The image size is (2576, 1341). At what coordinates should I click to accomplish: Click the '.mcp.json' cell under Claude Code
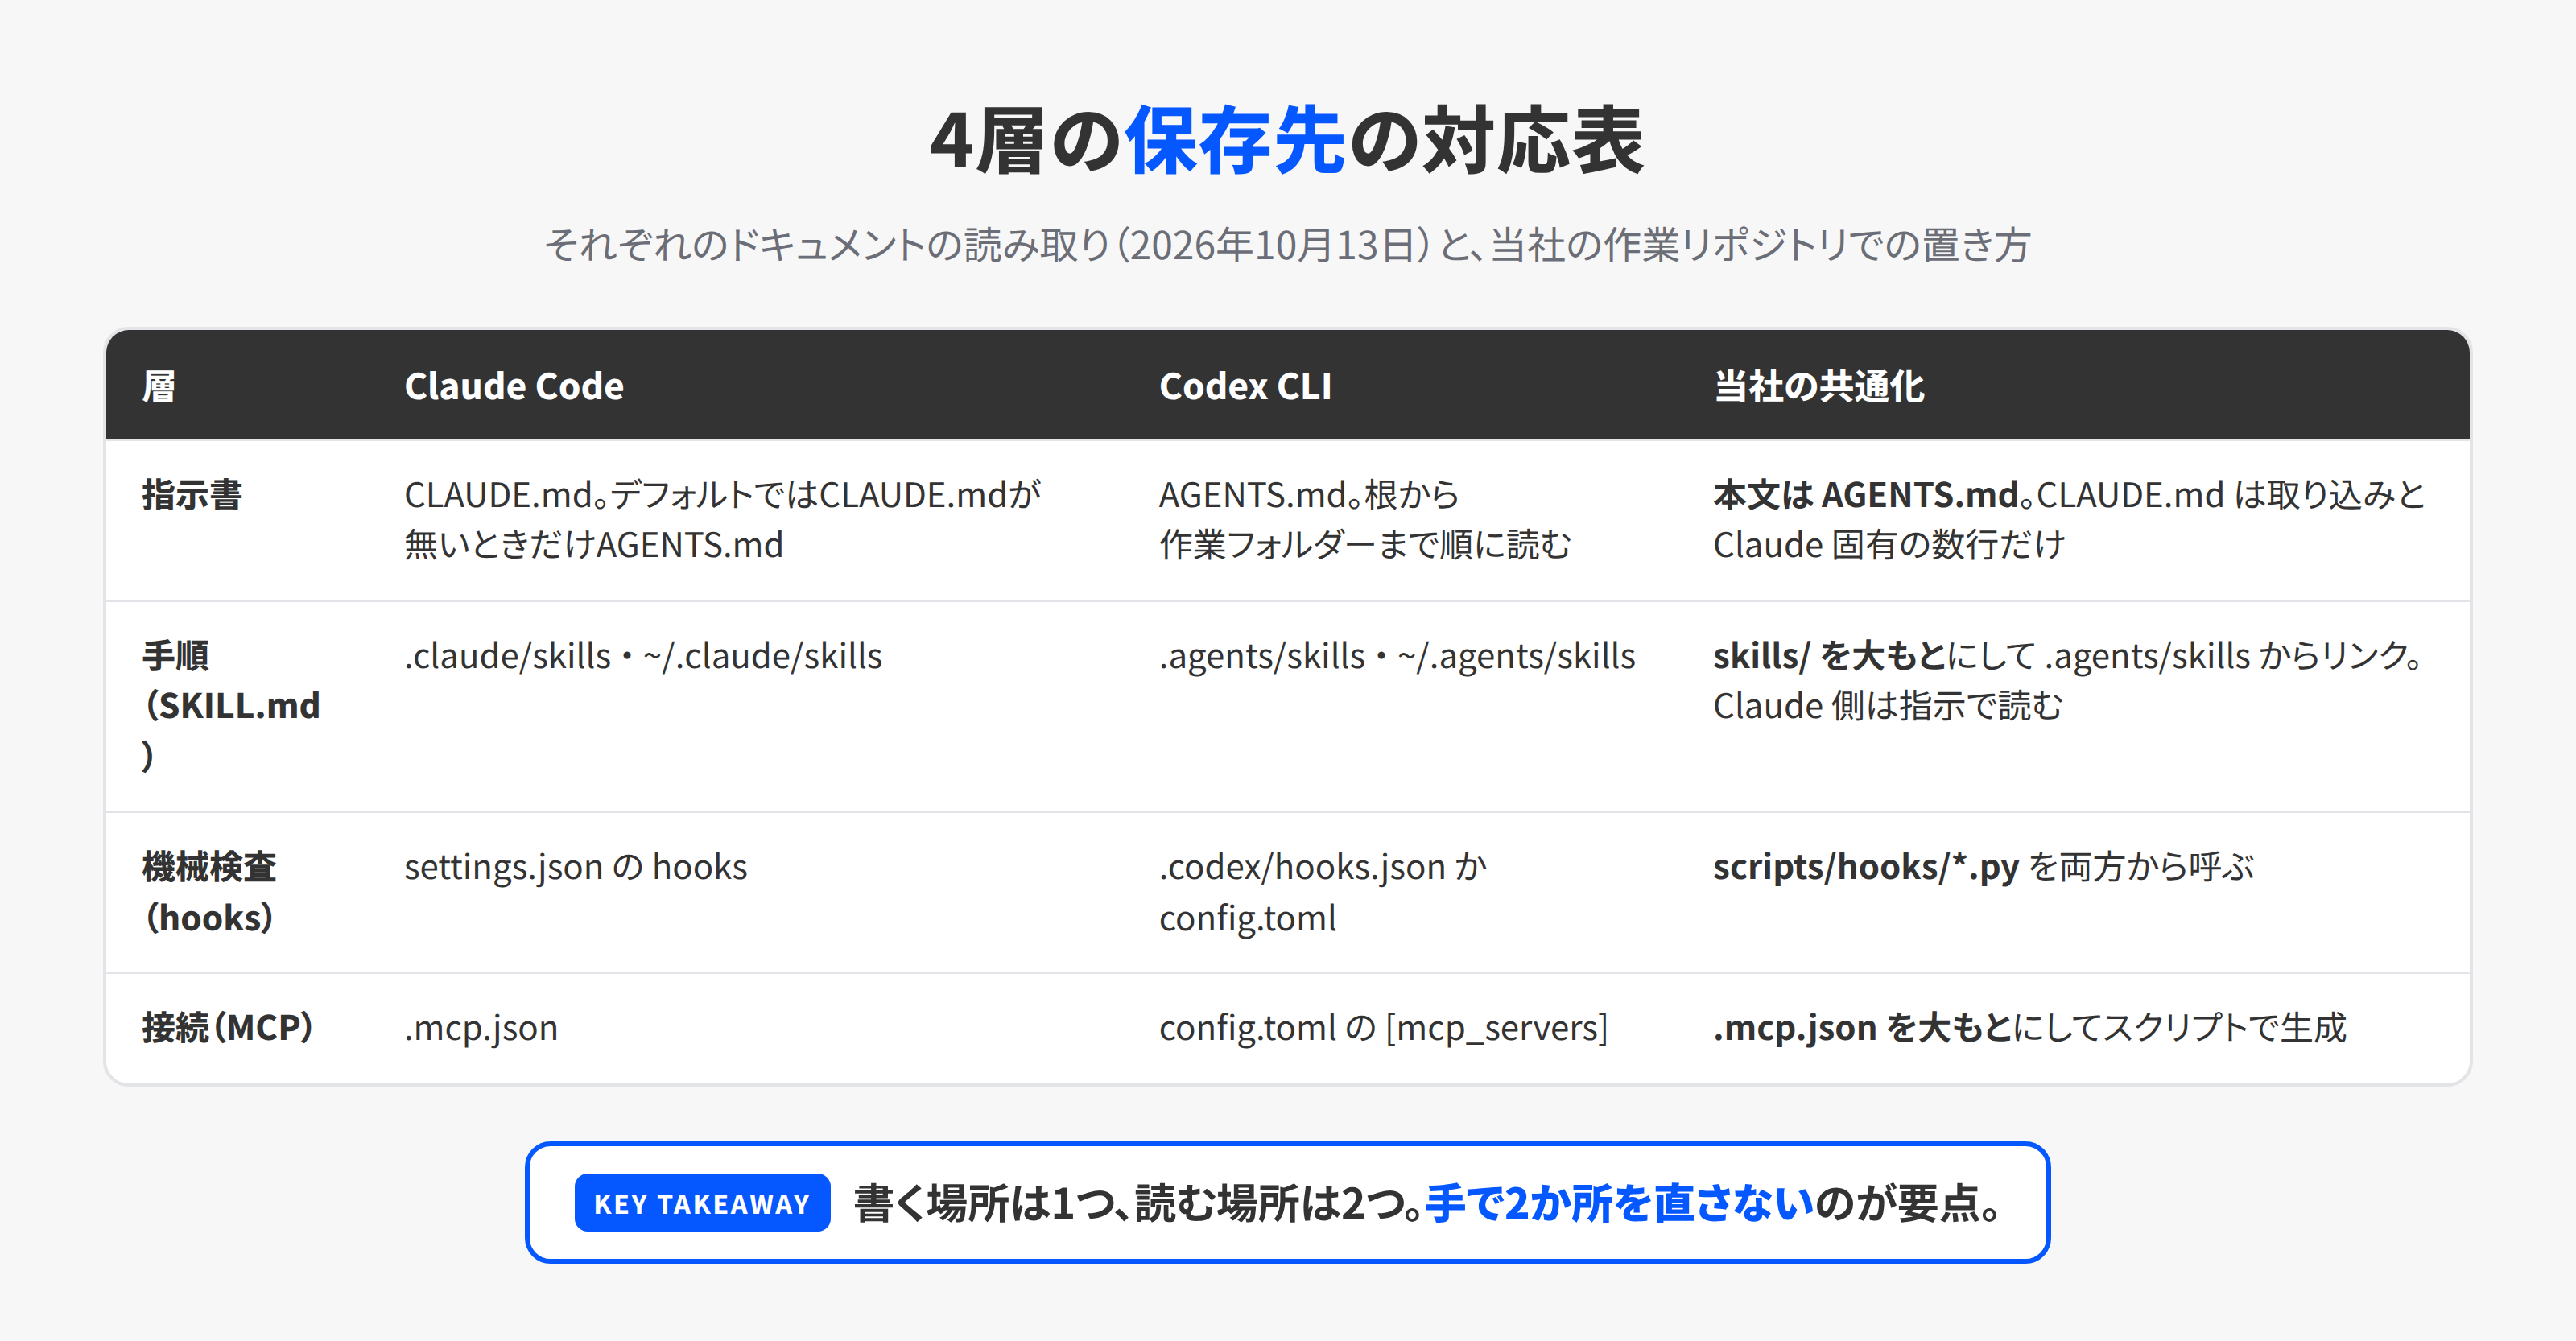point(481,1028)
